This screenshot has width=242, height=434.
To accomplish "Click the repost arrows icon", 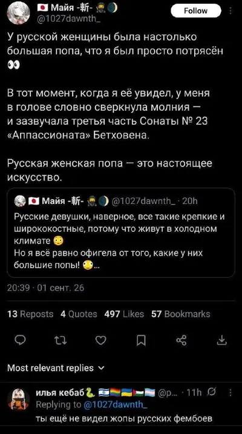I will pos(60,340).
